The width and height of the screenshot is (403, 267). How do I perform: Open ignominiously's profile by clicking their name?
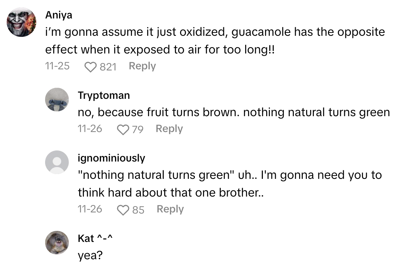click(112, 158)
